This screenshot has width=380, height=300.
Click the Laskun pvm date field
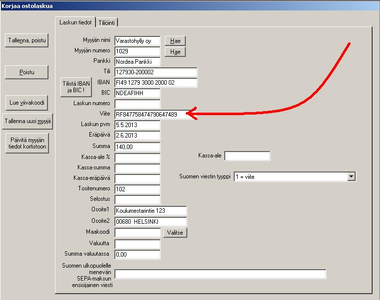point(137,125)
